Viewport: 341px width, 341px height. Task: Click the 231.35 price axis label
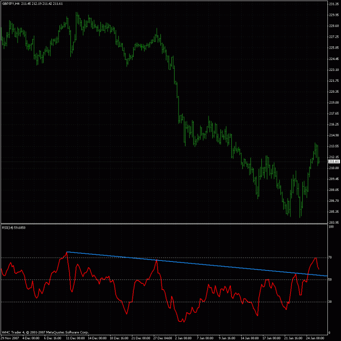tap(334, 4)
